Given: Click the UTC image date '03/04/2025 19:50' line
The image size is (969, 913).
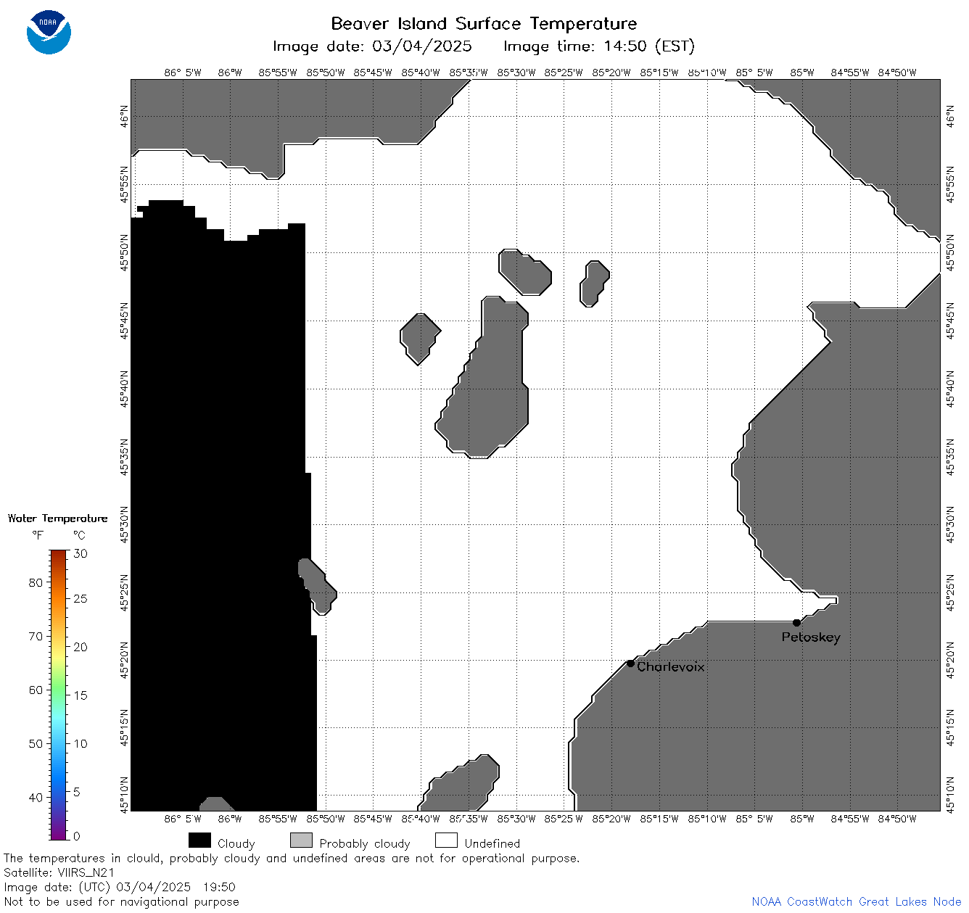Looking at the screenshot, I should tap(120, 887).
